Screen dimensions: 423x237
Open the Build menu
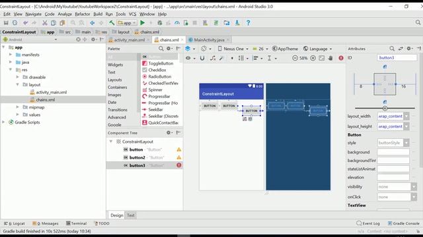[x=98, y=14]
